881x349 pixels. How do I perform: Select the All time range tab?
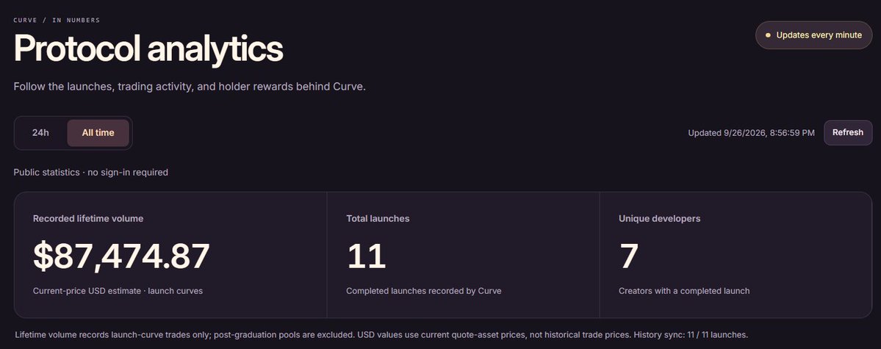point(98,133)
